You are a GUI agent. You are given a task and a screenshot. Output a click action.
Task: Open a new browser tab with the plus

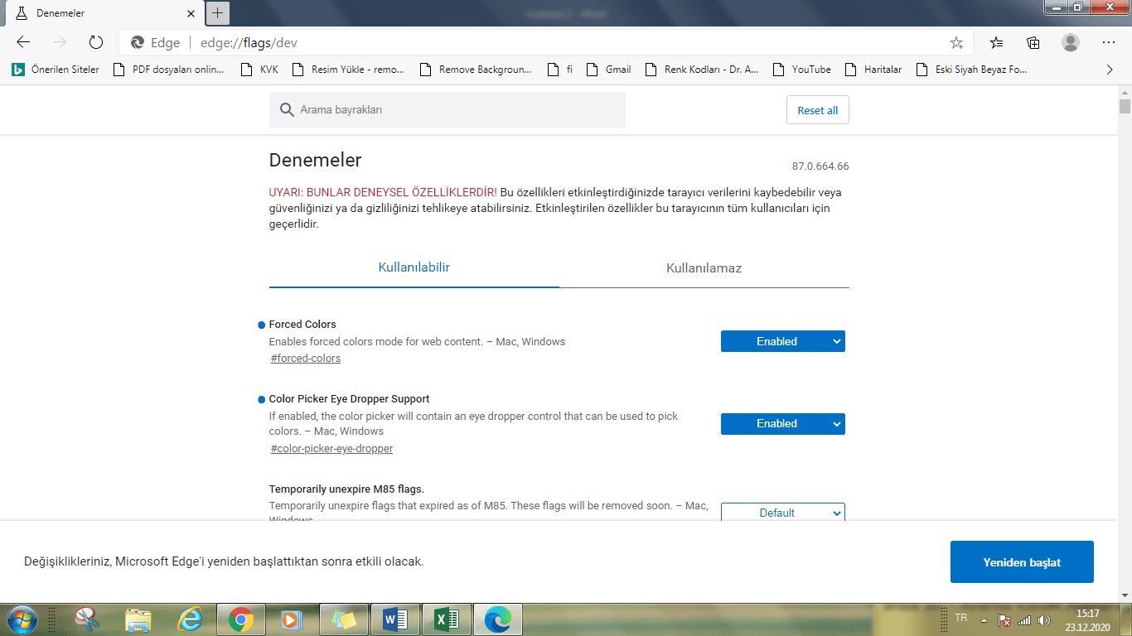pos(216,12)
